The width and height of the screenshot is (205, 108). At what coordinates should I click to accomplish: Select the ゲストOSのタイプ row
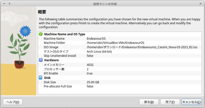120,51
